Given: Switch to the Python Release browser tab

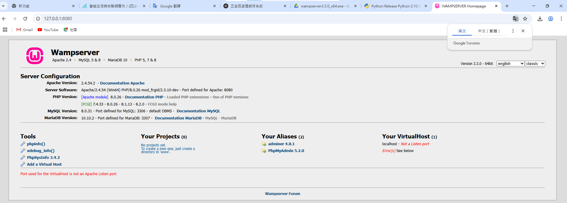Looking at the screenshot, I should click(395, 6).
